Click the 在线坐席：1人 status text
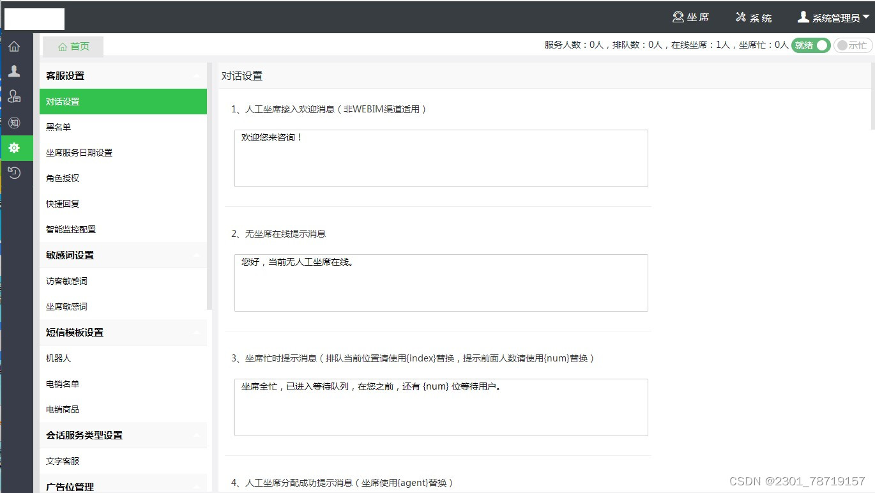The width and height of the screenshot is (875, 493). pos(701,45)
